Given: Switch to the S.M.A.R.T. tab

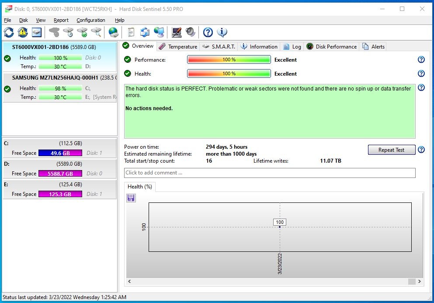Looking at the screenshot, I should point(219,46).
